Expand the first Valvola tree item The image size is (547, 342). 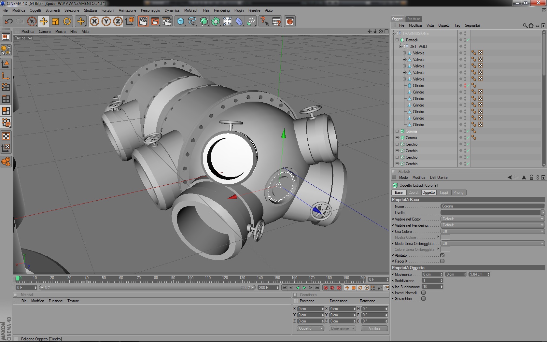[x=404, y=53]
